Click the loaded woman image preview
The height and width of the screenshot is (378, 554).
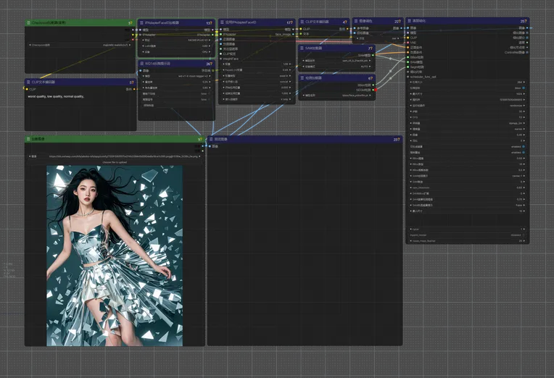[x=115, y=256]
